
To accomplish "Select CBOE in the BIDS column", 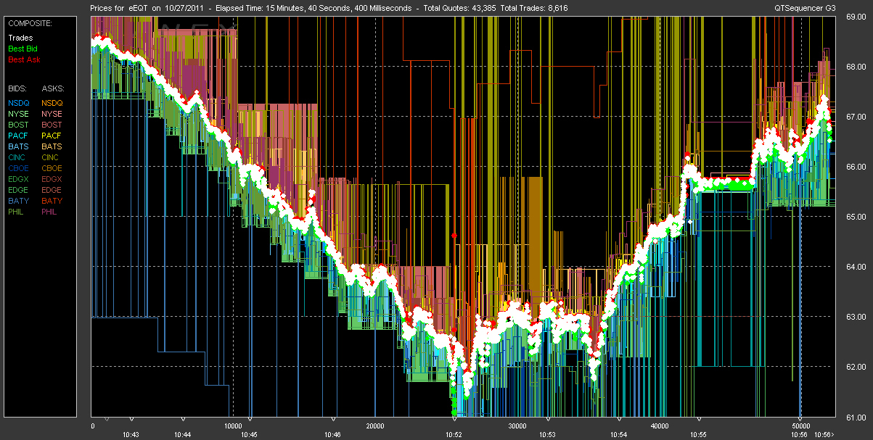I will tap(19, 168).
